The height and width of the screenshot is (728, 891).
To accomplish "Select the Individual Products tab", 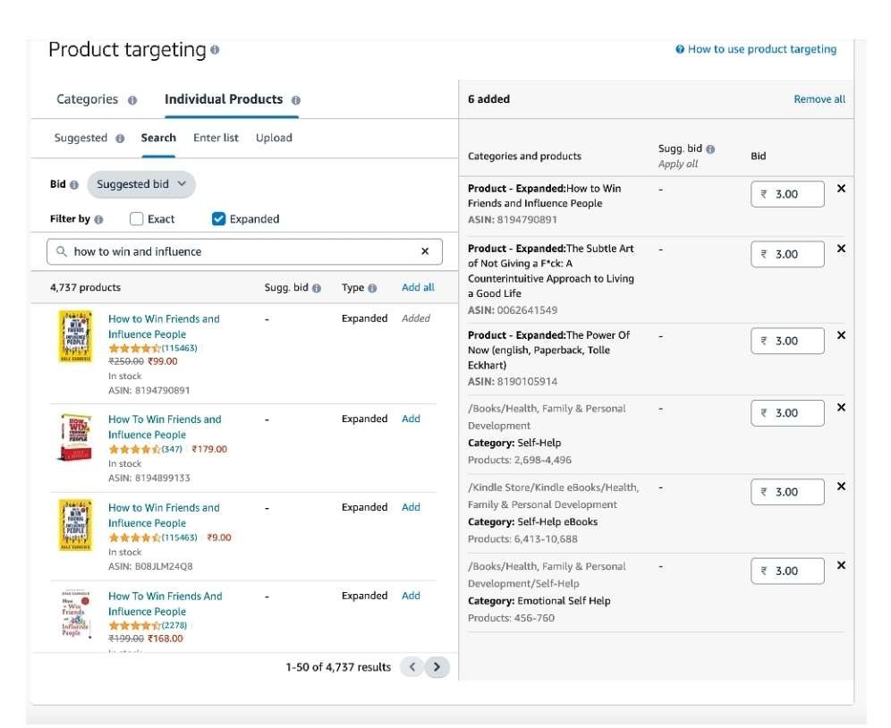I will pos(224,99).
